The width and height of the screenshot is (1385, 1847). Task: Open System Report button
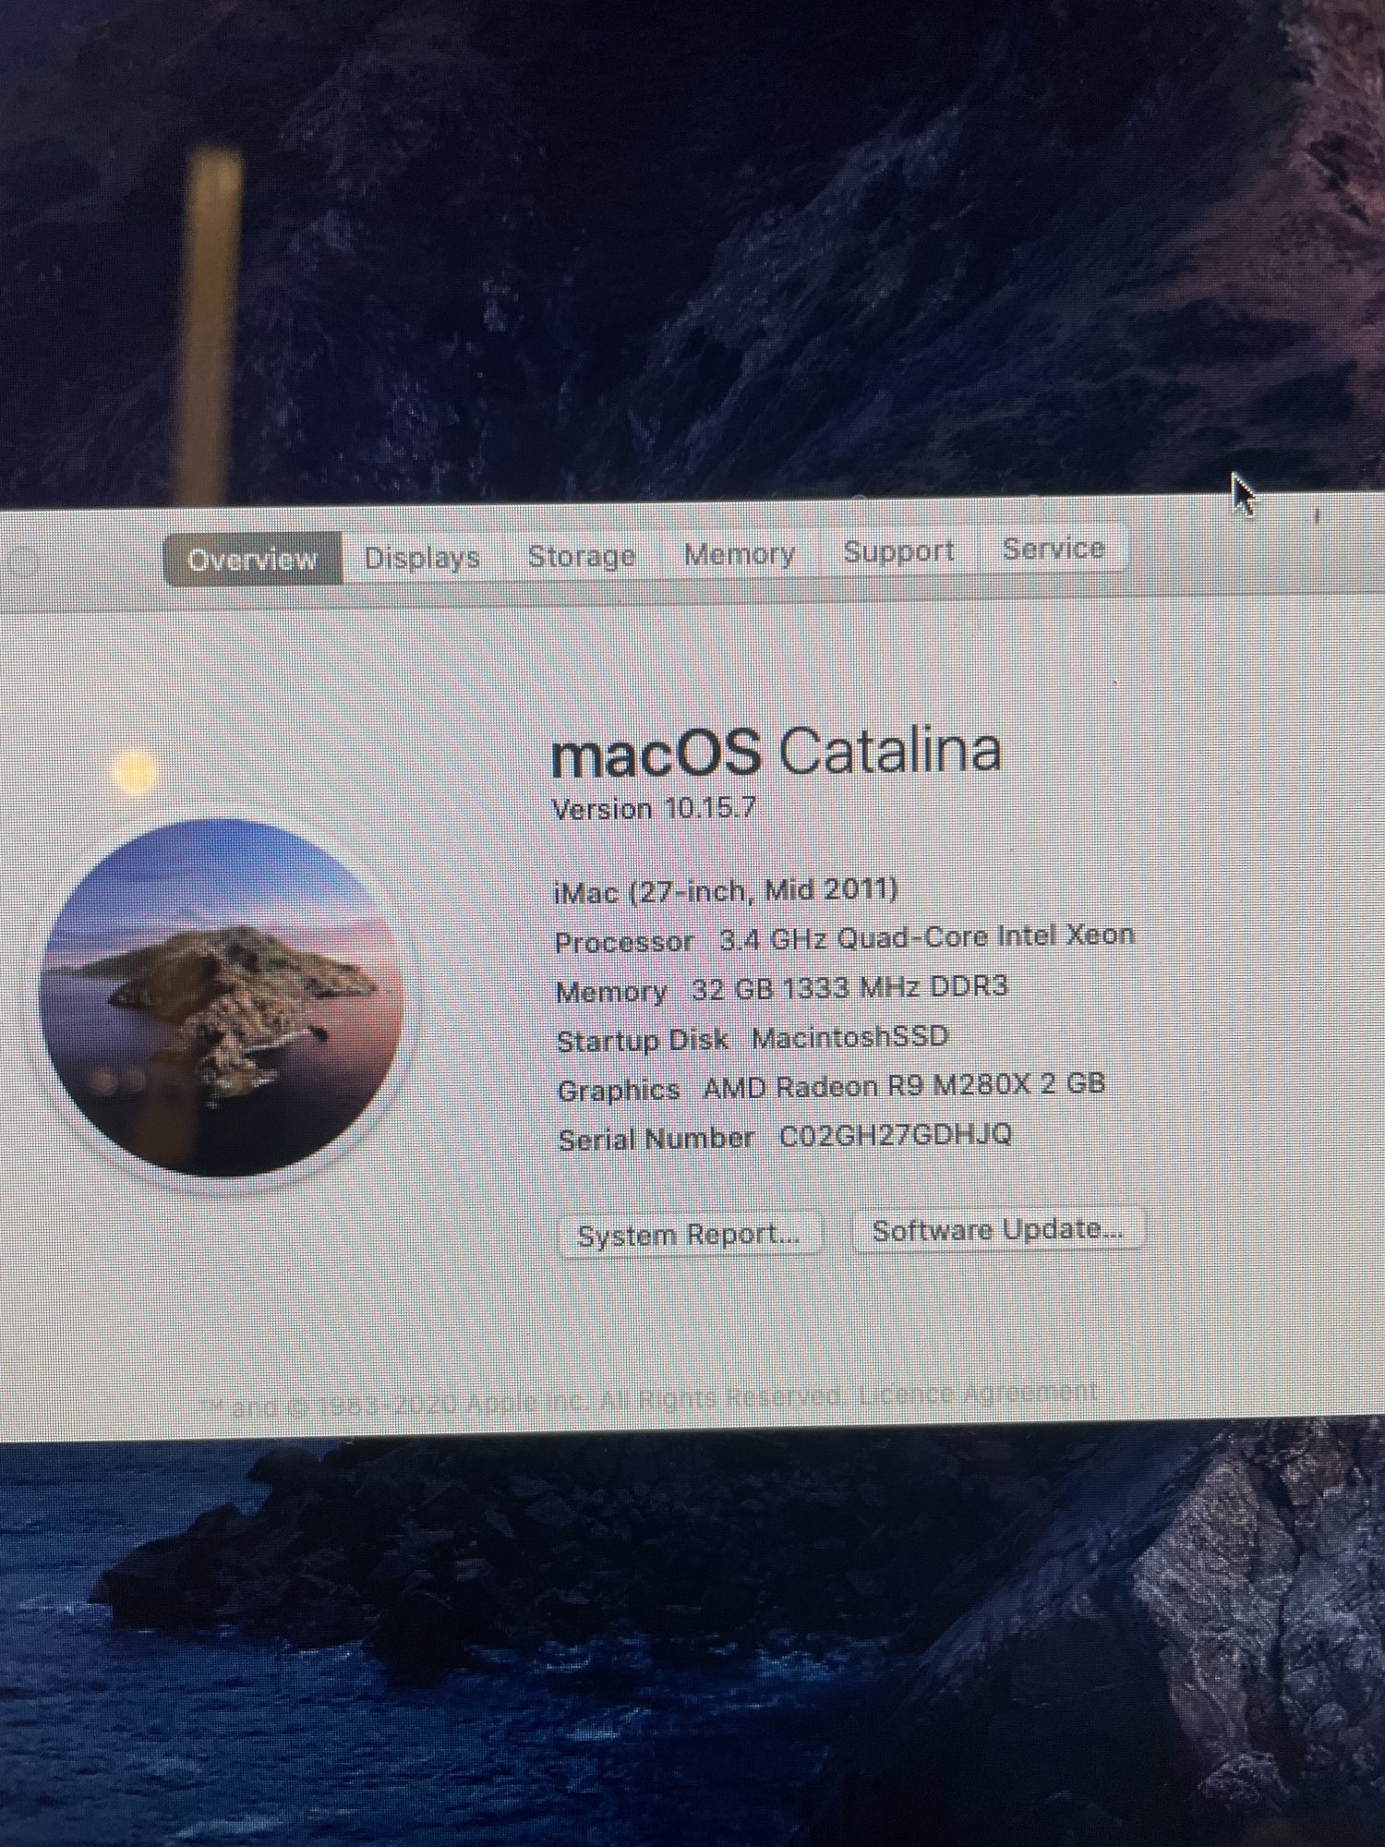point(689,1235)
